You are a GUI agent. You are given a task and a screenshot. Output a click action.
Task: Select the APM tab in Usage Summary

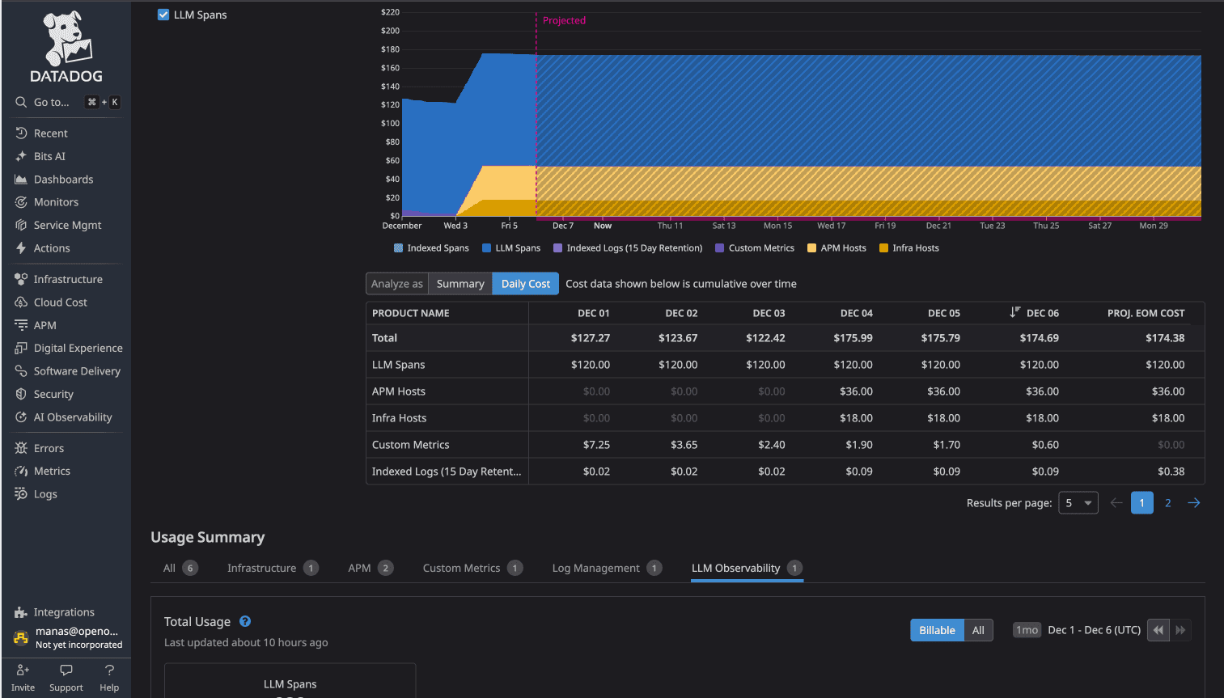[359, 568]
